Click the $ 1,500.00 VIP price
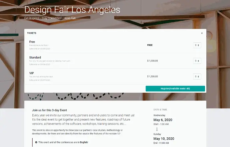 (152, 76)
